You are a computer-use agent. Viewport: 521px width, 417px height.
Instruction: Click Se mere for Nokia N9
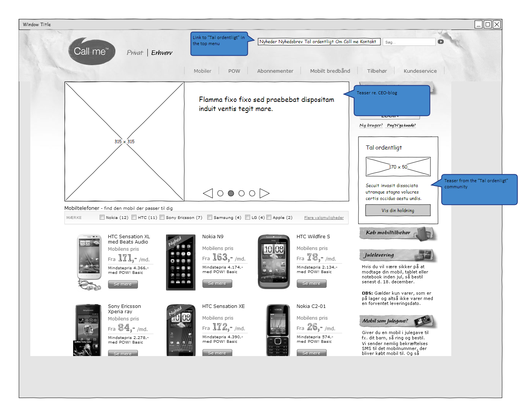[217, 283]
